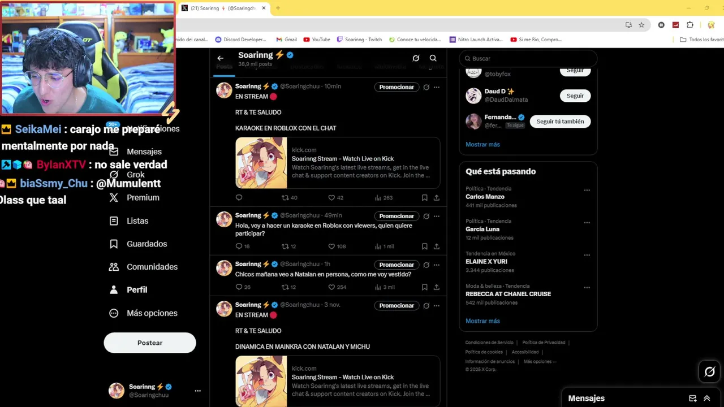Open more options on the 10min post
724x407 pixels.
pos(437,87)
